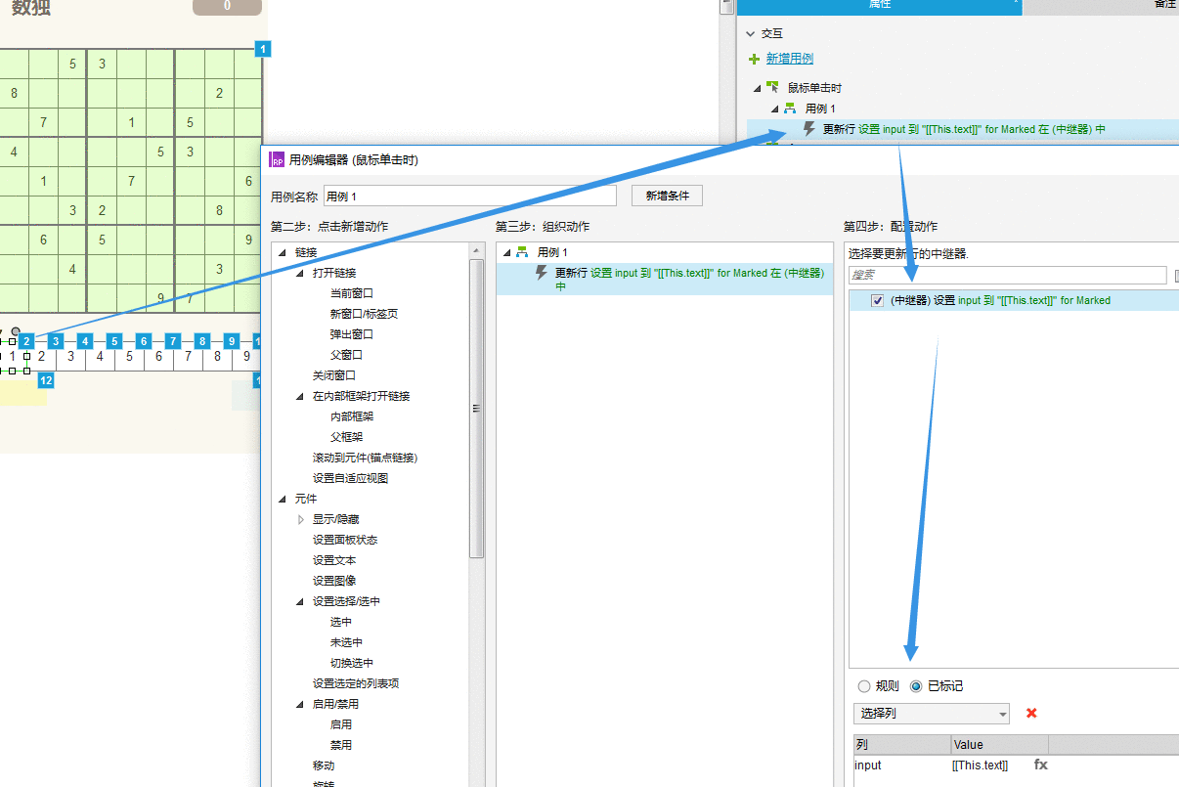The image size is (1179, 787).
Task: Select the 规则 radio button
Action: coord(864,686)
